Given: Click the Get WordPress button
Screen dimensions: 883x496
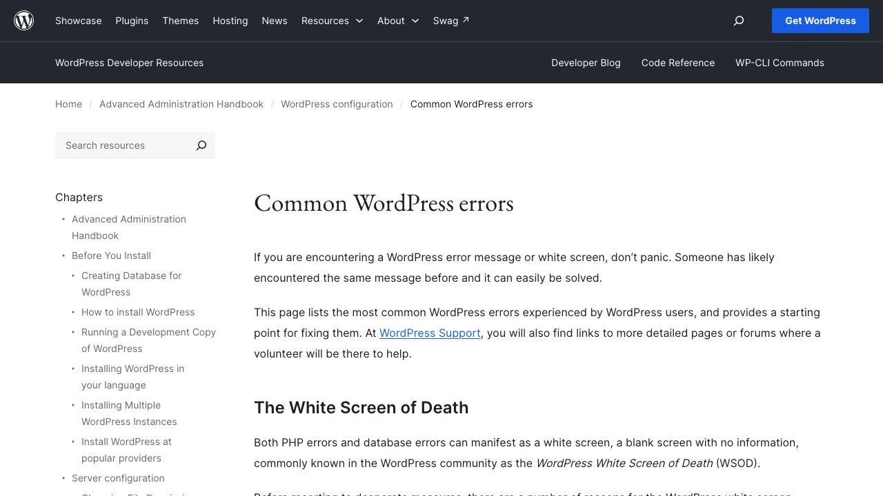Looking at the screenshot, I should pos(820,21).
